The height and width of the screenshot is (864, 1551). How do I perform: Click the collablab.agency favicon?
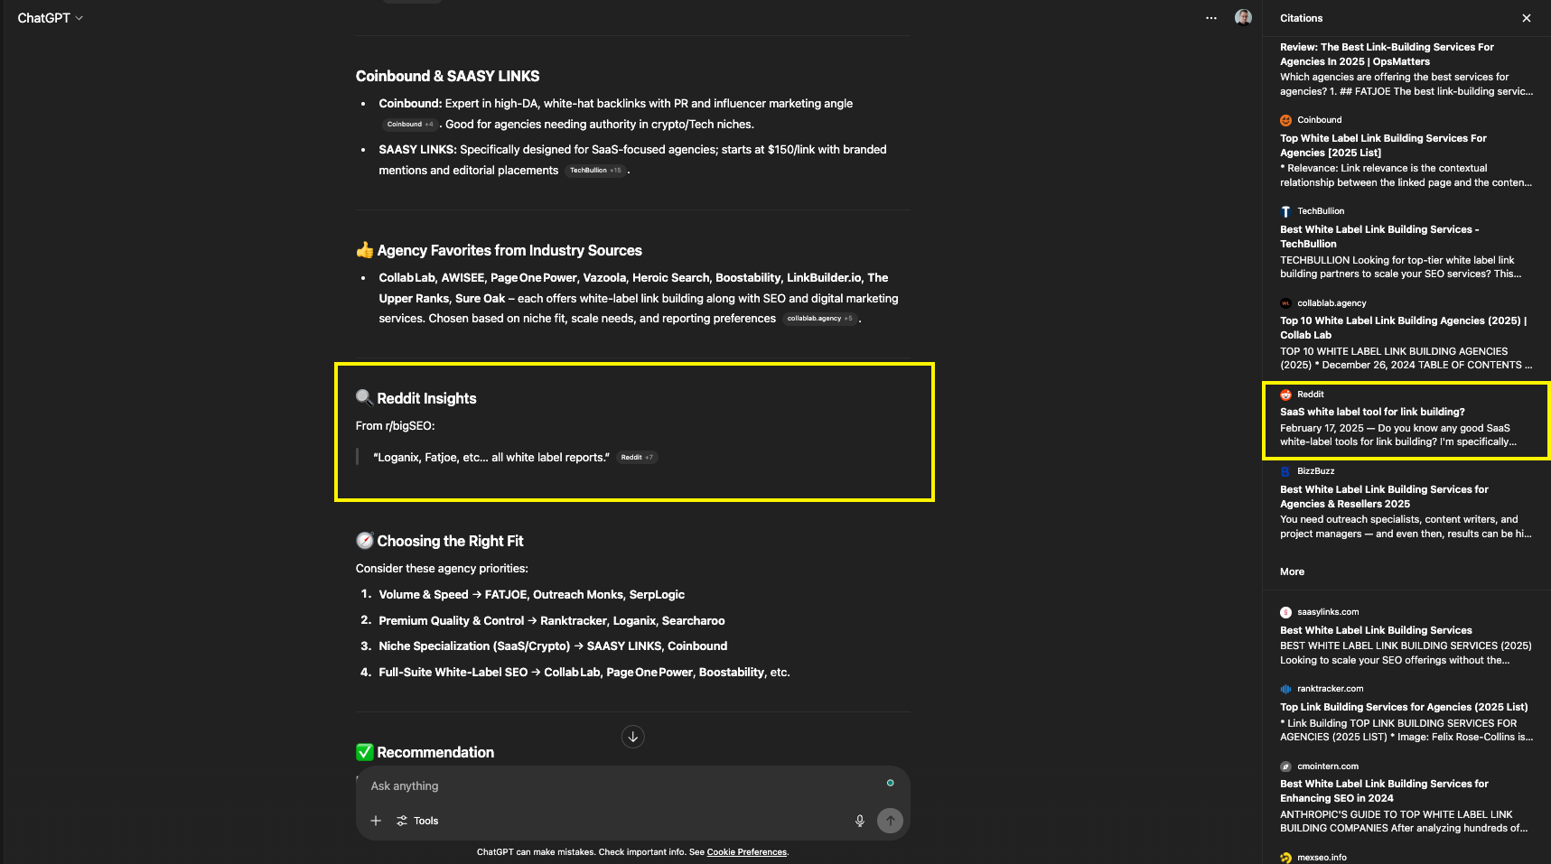1285,302
